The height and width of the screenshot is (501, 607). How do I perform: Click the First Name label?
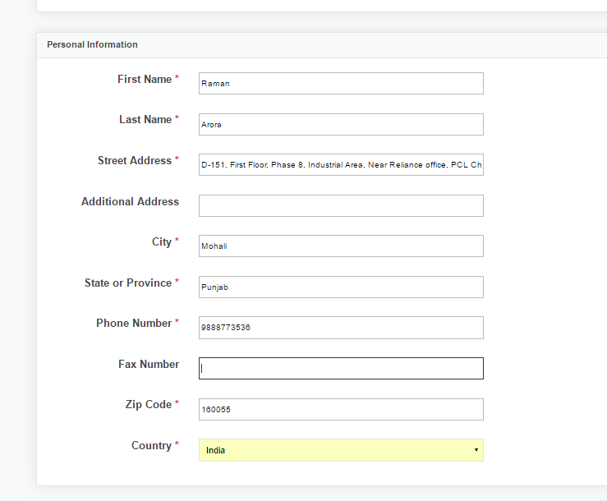(x=145, y=79)
